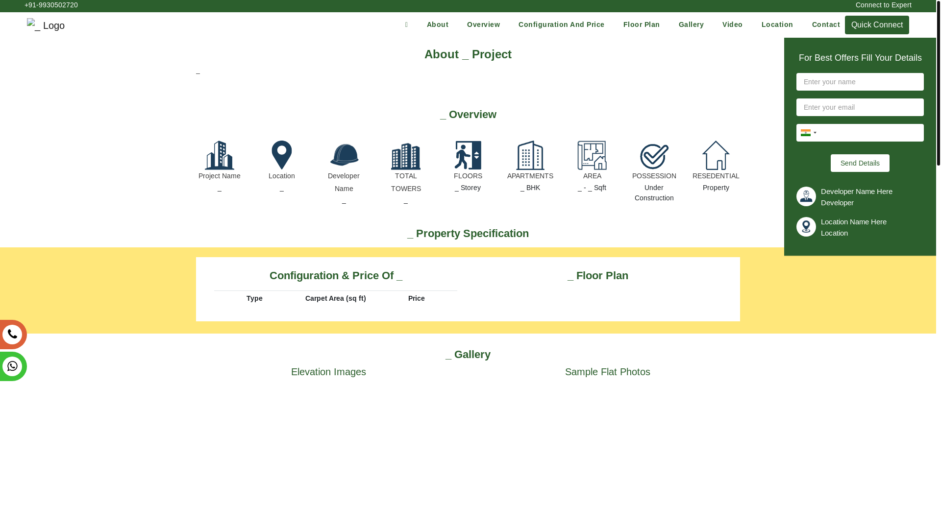Click the Location map pin icon
The width and height of the screenshot is (941, 529).
pyautogui.click(x=282, y=155)
